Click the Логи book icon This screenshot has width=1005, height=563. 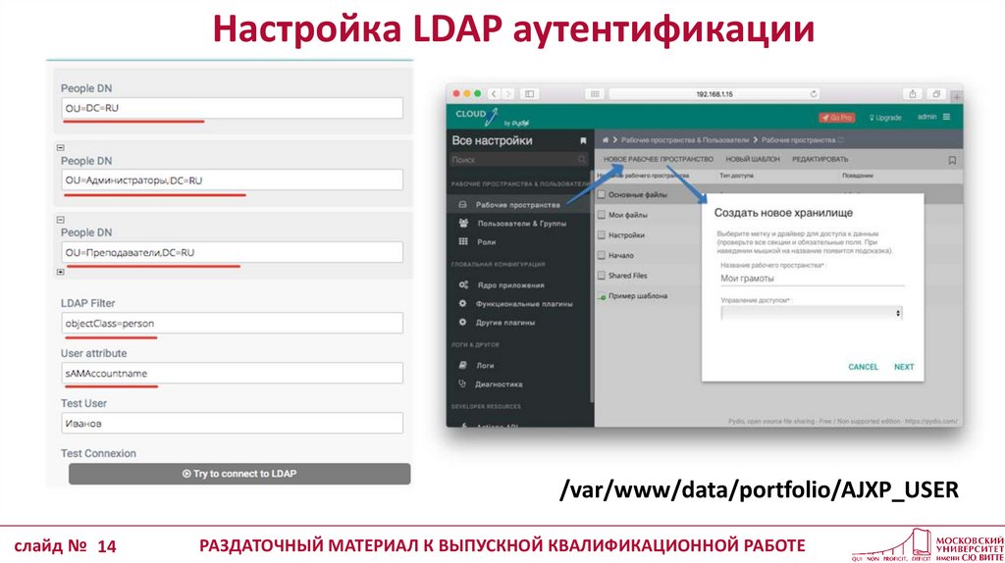[462, 365]
